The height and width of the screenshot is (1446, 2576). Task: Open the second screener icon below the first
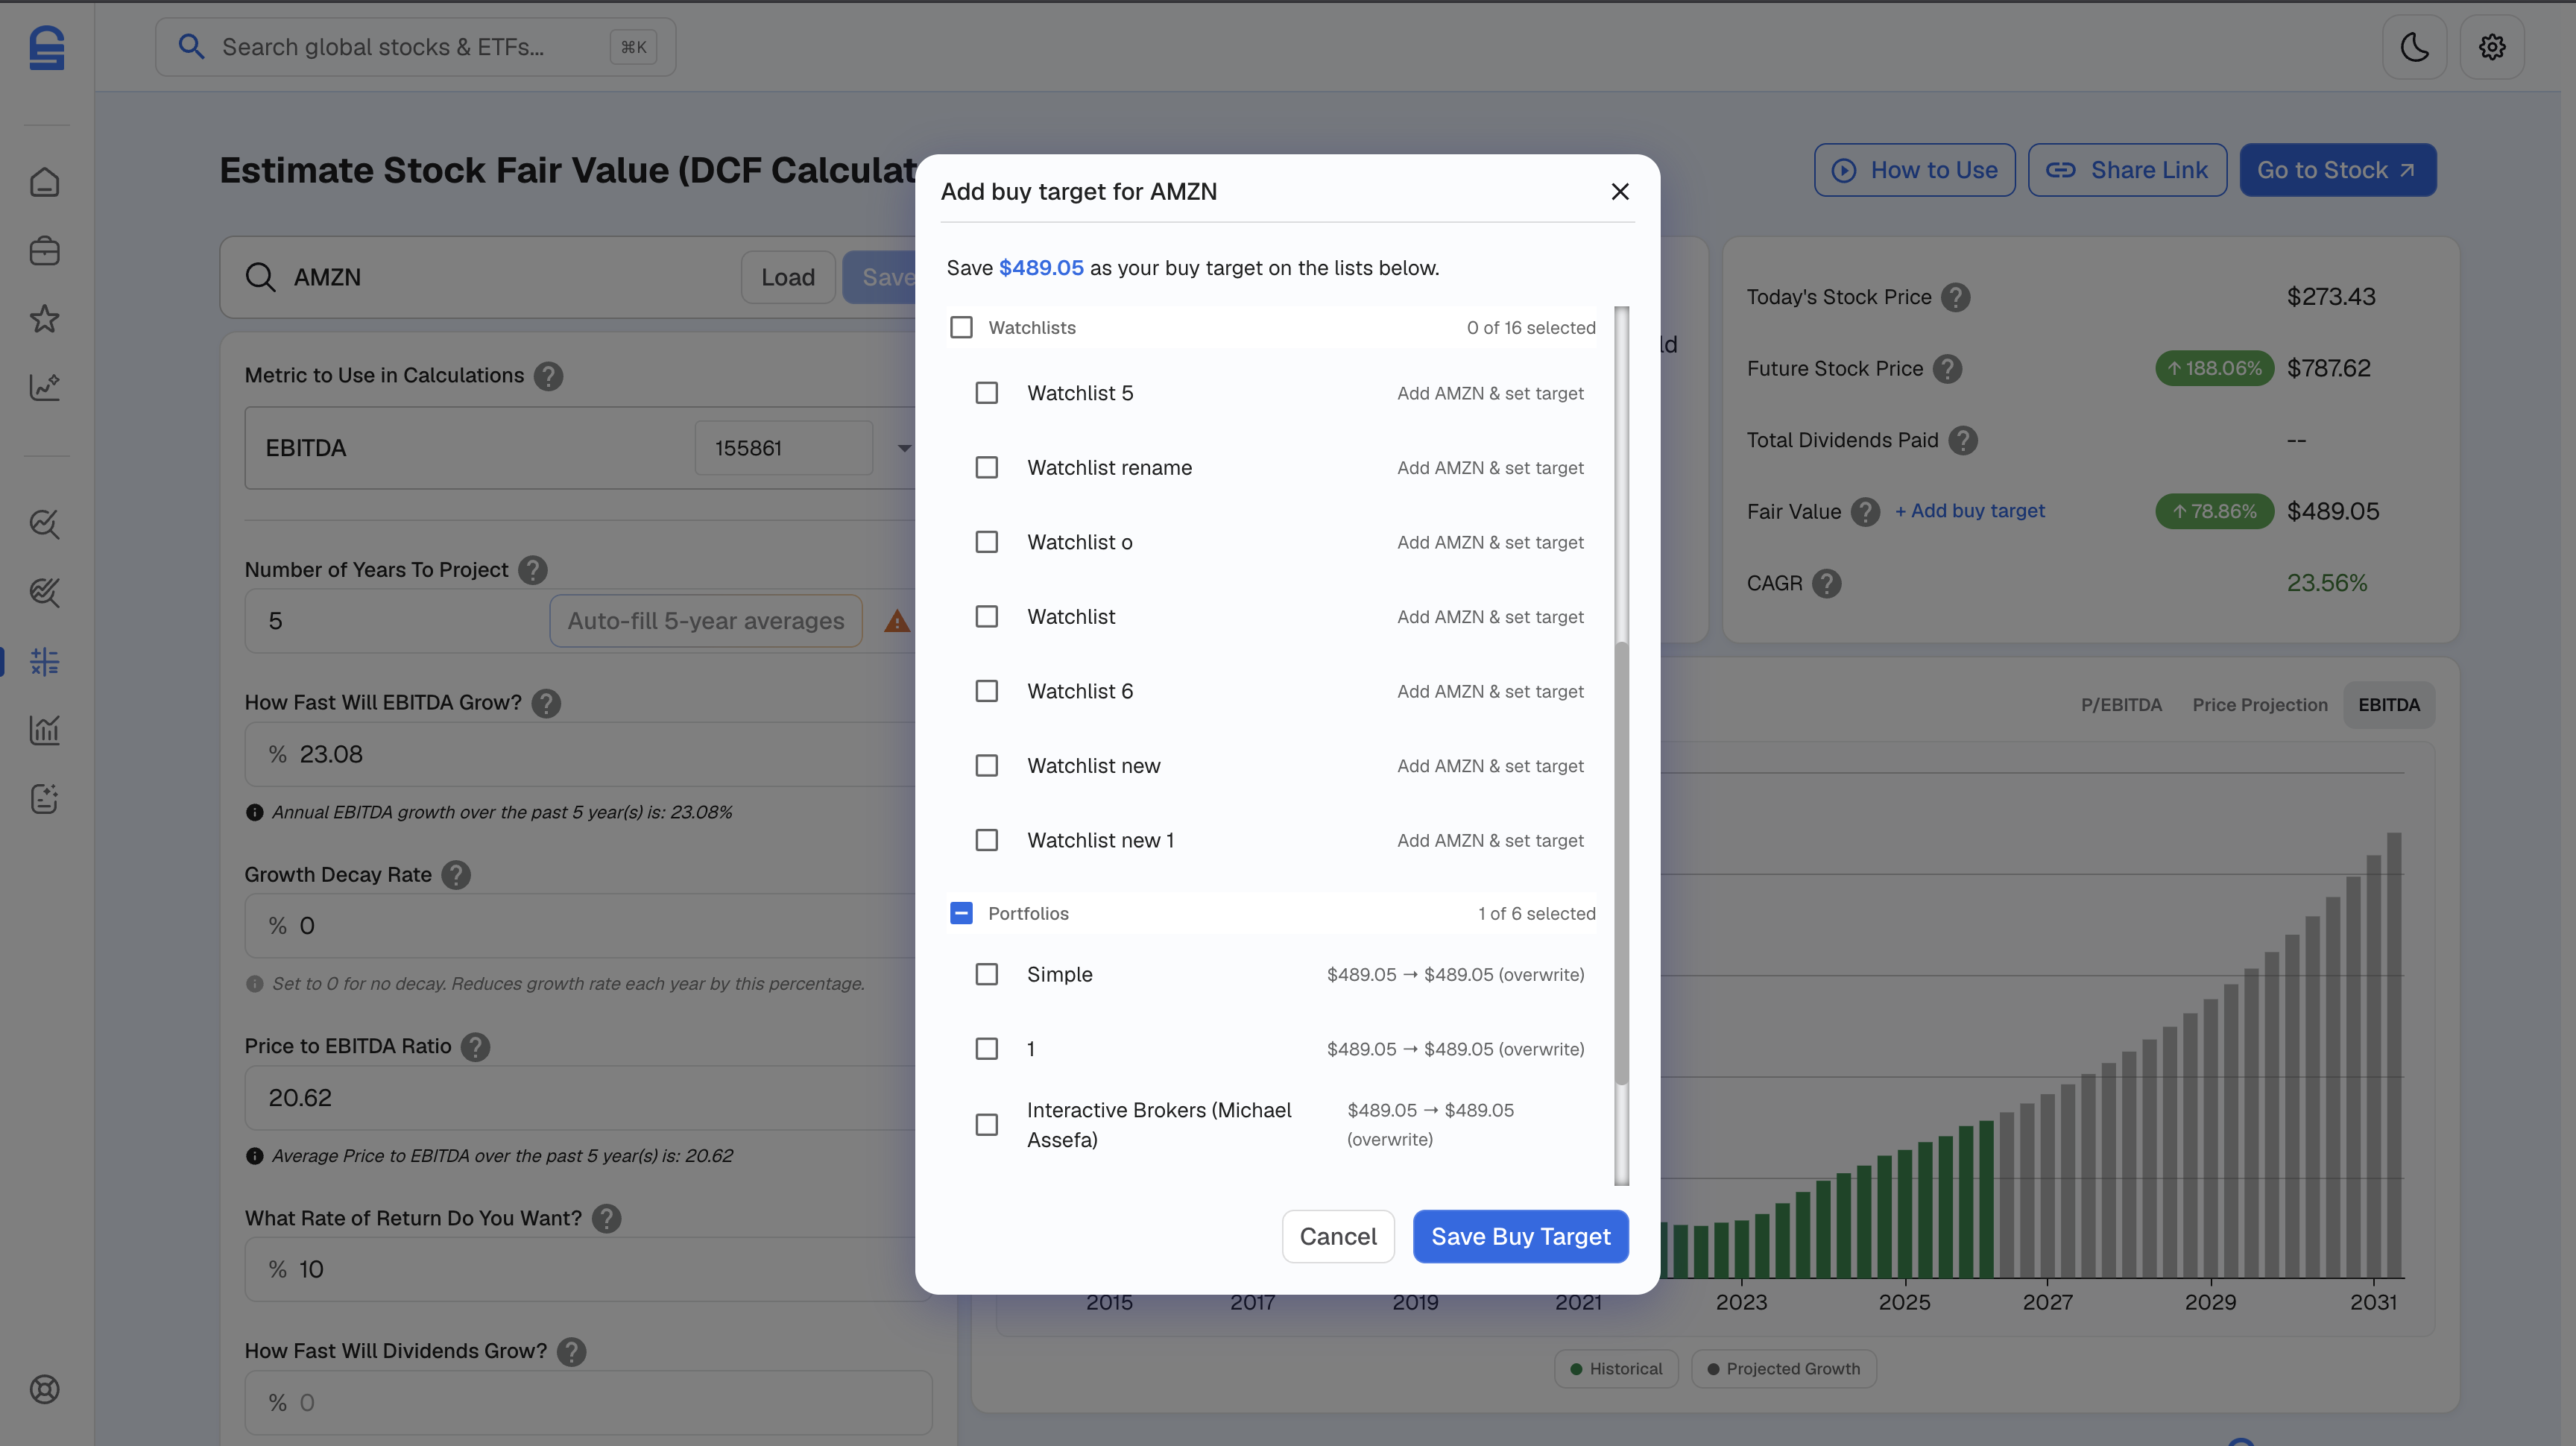point(45,592)
